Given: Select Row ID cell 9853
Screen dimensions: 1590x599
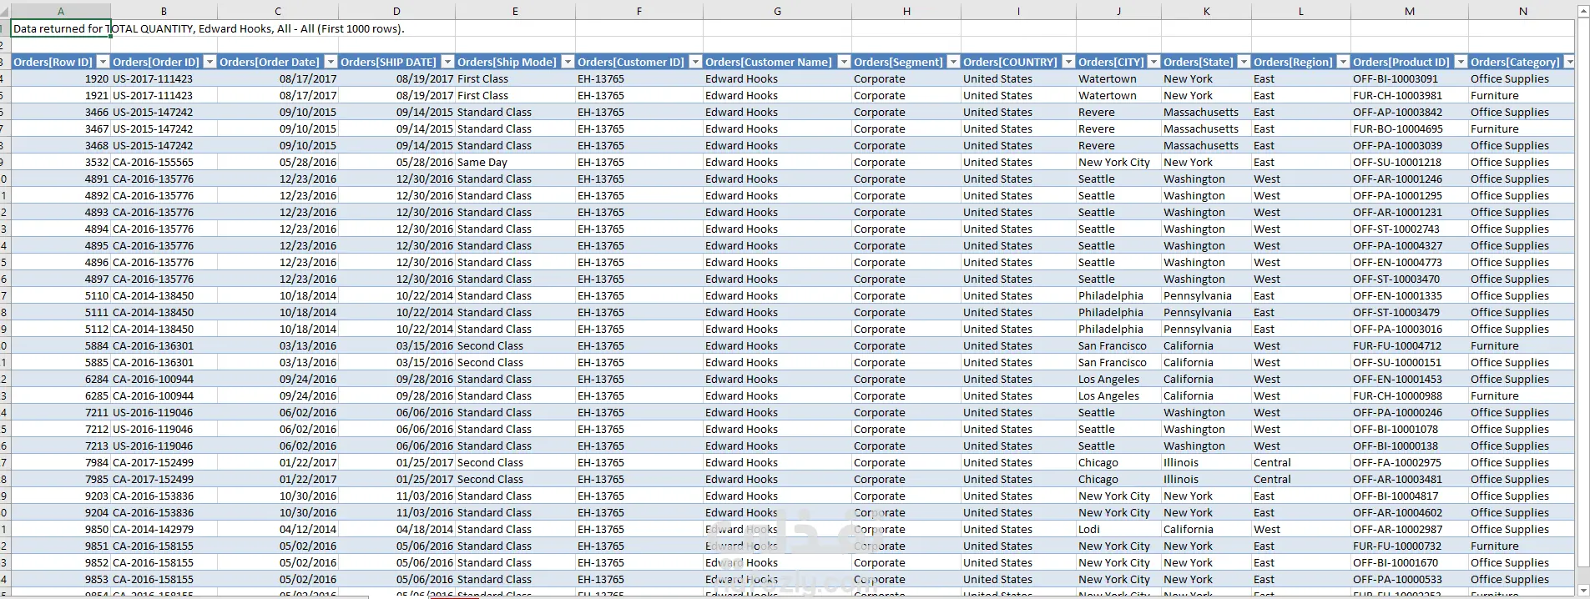Looking at the screenshot, I should (60, 579).
